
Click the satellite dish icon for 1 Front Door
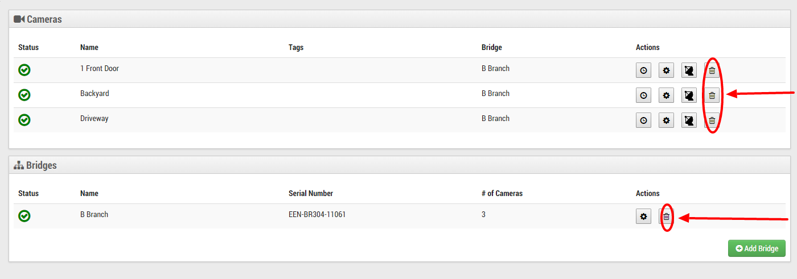(689, 70)
